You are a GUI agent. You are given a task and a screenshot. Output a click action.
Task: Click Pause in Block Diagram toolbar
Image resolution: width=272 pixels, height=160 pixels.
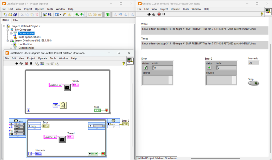point(31,64)
